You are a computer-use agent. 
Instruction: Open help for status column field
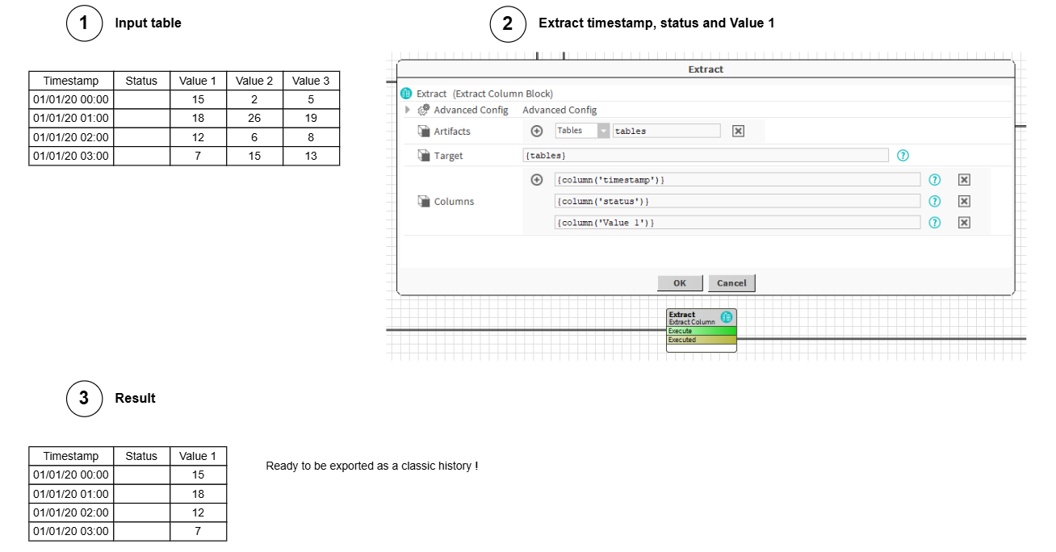tap(935, 201)
